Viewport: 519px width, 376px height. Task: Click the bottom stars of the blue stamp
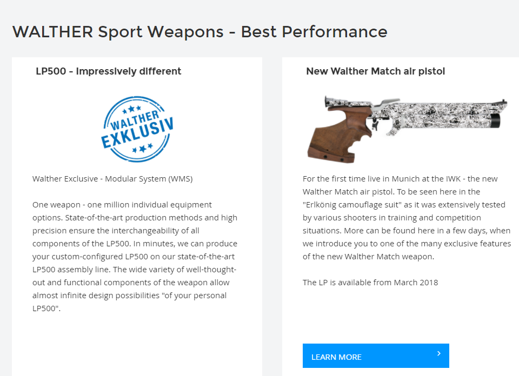coord(143,149)
